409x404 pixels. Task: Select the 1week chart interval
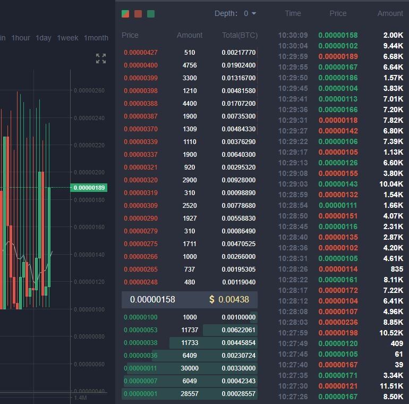67,38
